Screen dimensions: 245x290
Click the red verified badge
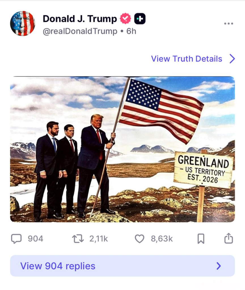click(125, 18)
